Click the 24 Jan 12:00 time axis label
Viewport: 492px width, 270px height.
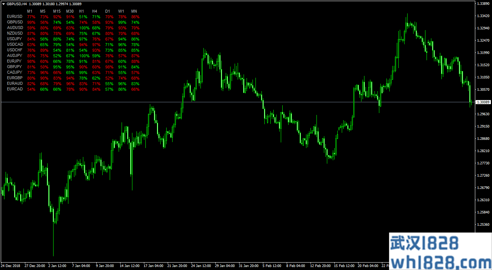click(x=200, y=266)
